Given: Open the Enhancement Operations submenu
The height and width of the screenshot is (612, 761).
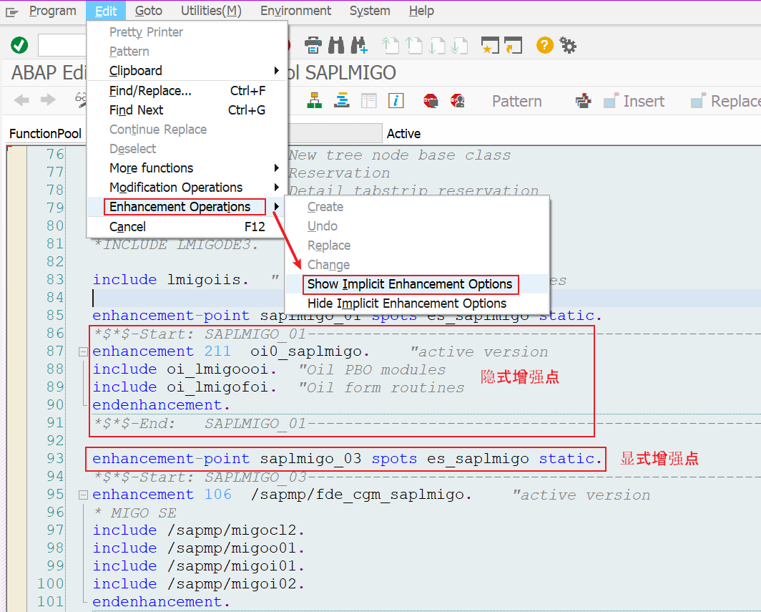Looking at the screenshot, I should pos(187,207).
